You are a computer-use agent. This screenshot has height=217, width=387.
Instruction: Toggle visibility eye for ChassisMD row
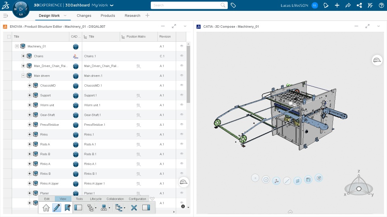pos(182,85)
